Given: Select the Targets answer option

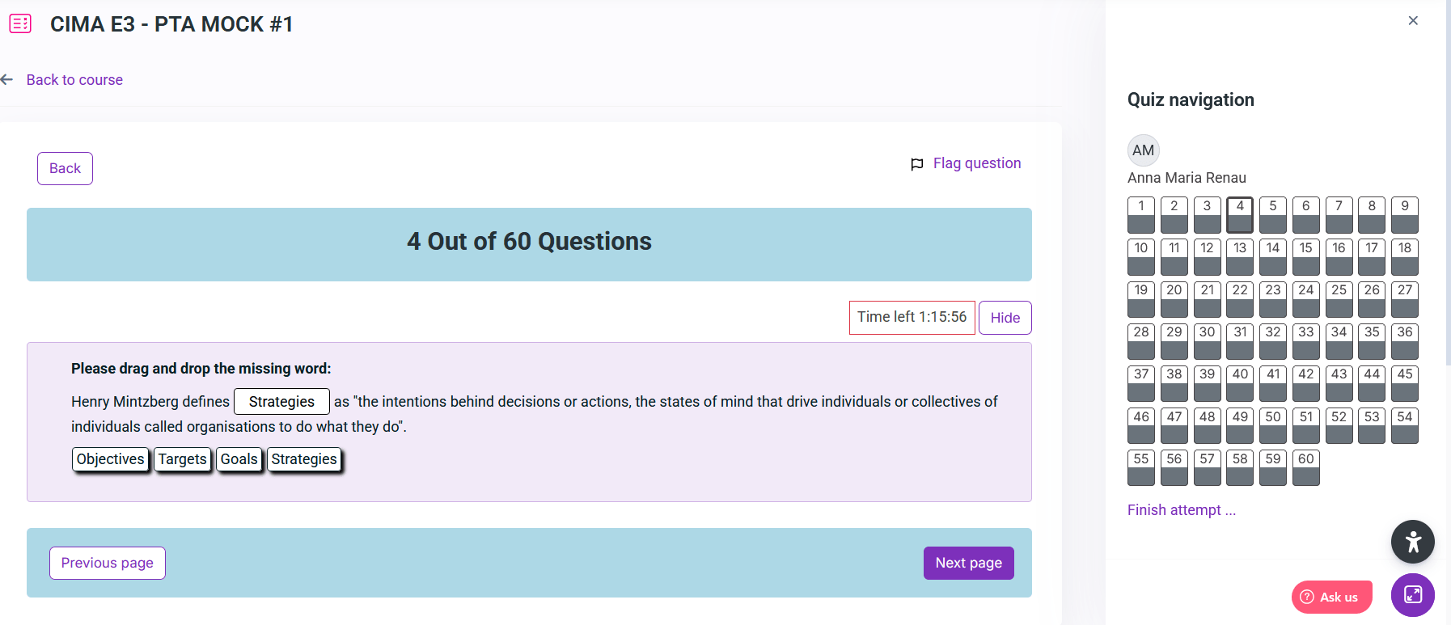Looking at the screenshot, I should 183,459.
